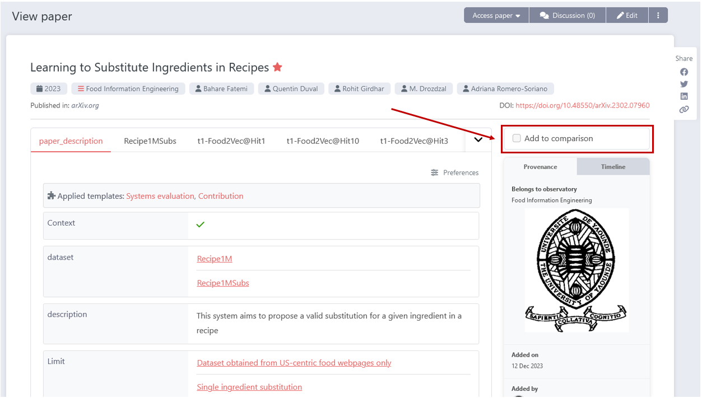Open the Discussion (0) button

click(x=567, y=15)
